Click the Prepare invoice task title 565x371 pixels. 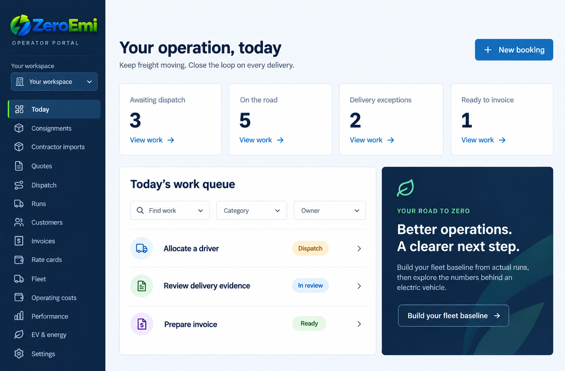pos(191,324)
